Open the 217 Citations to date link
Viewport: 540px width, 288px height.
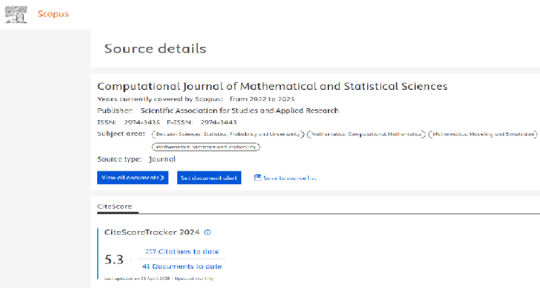click(x=182, y=251)
